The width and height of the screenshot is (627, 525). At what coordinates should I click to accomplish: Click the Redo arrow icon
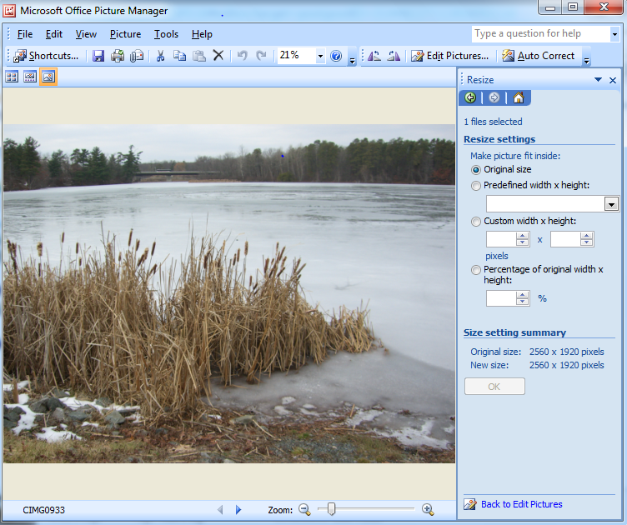point(262,55)
